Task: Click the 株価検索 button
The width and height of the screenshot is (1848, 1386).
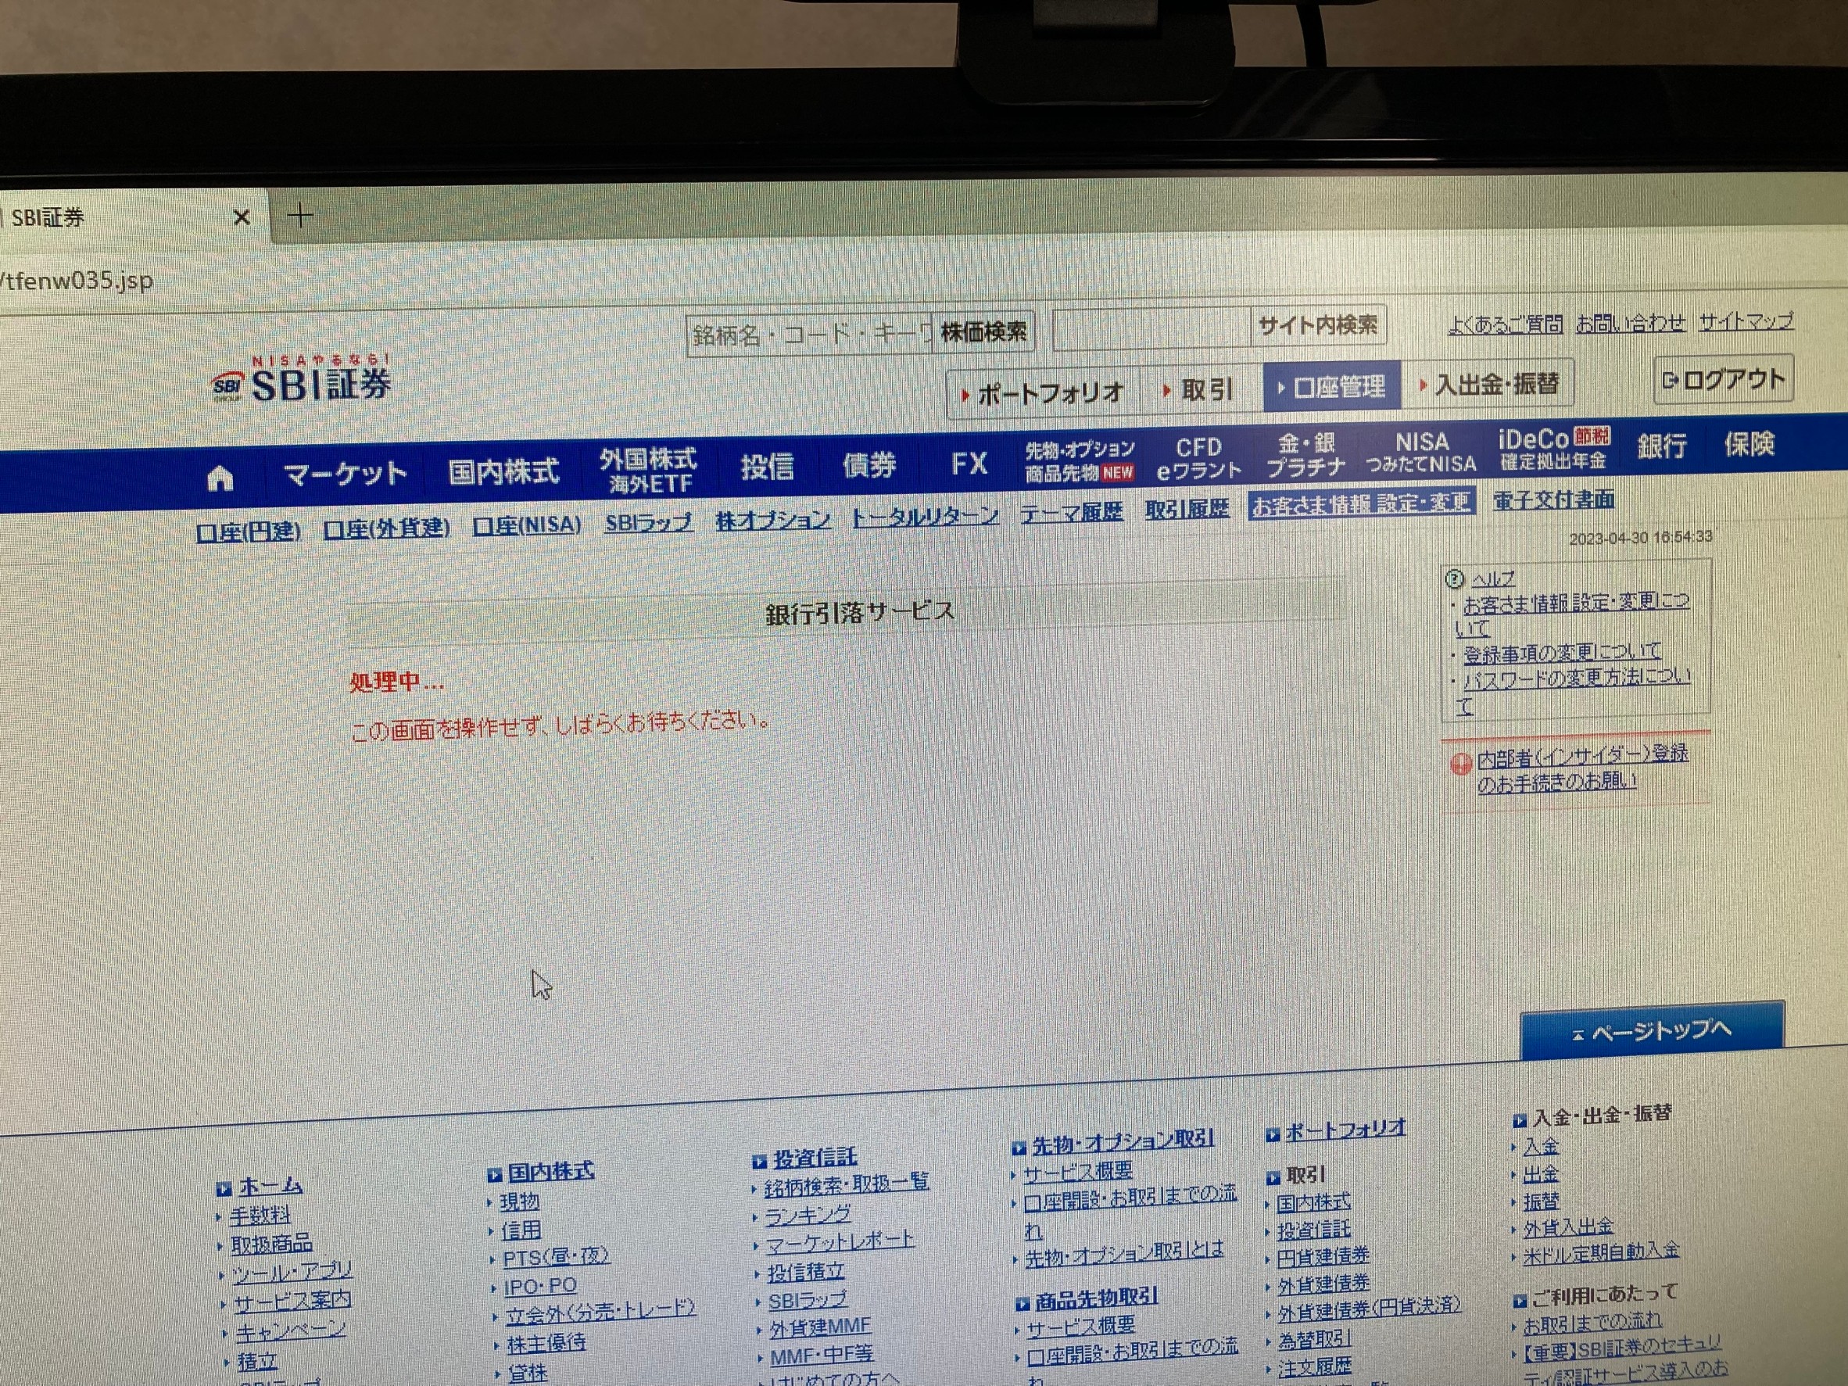Action: coord(983,331)
